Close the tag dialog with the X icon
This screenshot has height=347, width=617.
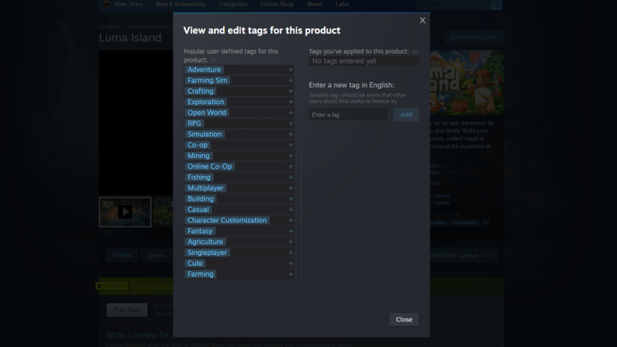(x=422, y=20)
